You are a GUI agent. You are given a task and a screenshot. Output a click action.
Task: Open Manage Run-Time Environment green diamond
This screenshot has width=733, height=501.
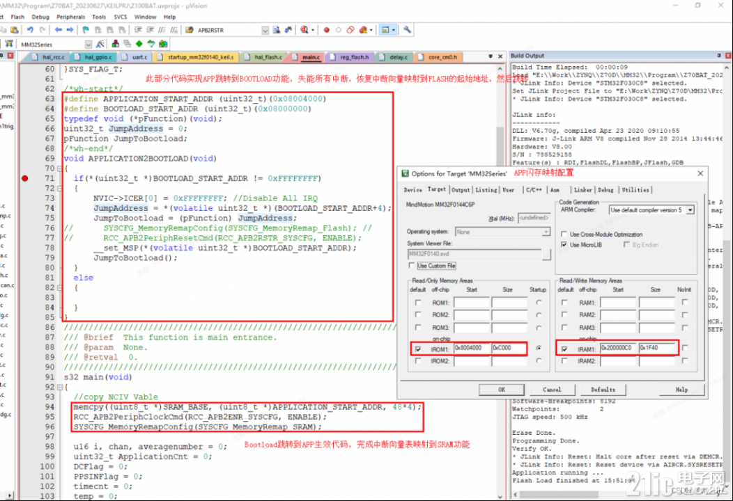pyautogui.click(x=139, y=44)
